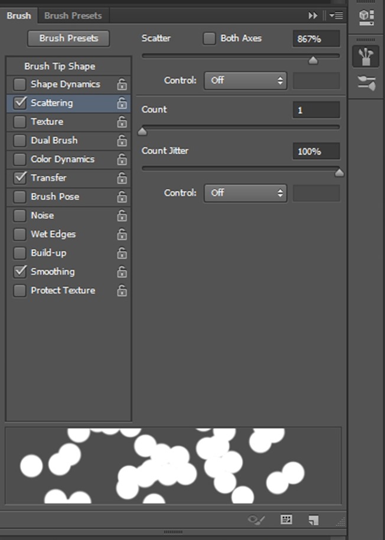Viewport: 385px width, 540px height.
Task: Enable the Color Dynamics checkbox
Action: [19, 159]
